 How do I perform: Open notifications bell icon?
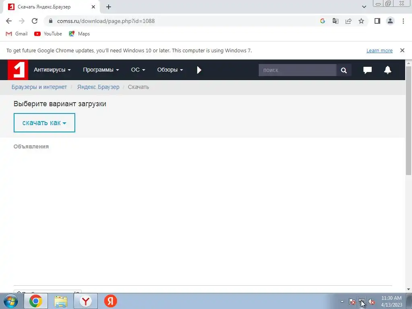387,70
